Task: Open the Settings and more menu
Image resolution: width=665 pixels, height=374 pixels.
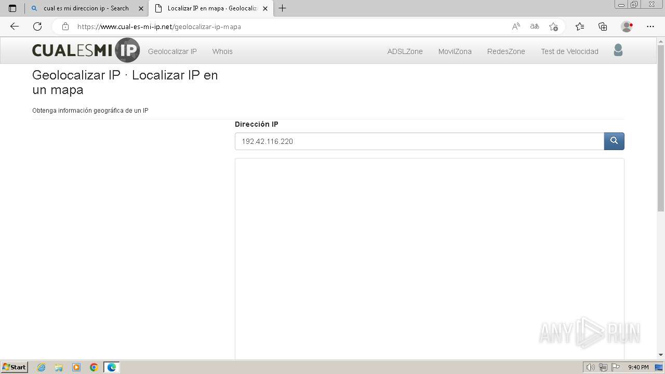Action: [x=650, y=26]
